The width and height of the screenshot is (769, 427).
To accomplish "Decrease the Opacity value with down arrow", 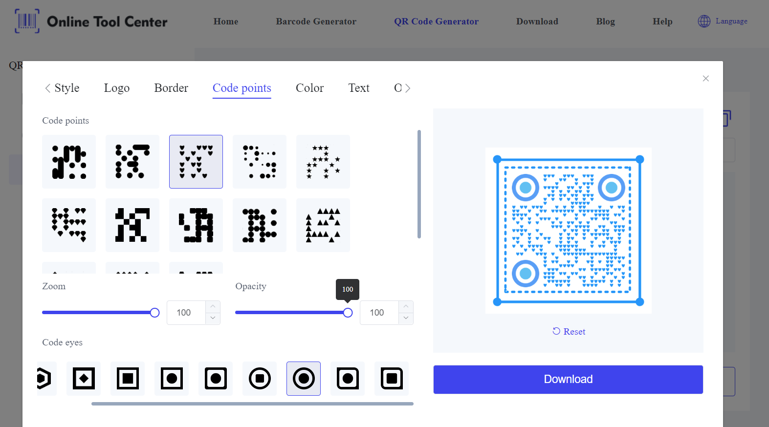I will [x=406, y=318].
